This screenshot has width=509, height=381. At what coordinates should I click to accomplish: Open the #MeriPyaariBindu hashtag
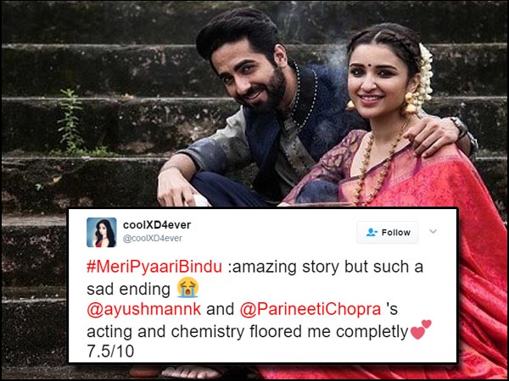click(x=154, y=268)
